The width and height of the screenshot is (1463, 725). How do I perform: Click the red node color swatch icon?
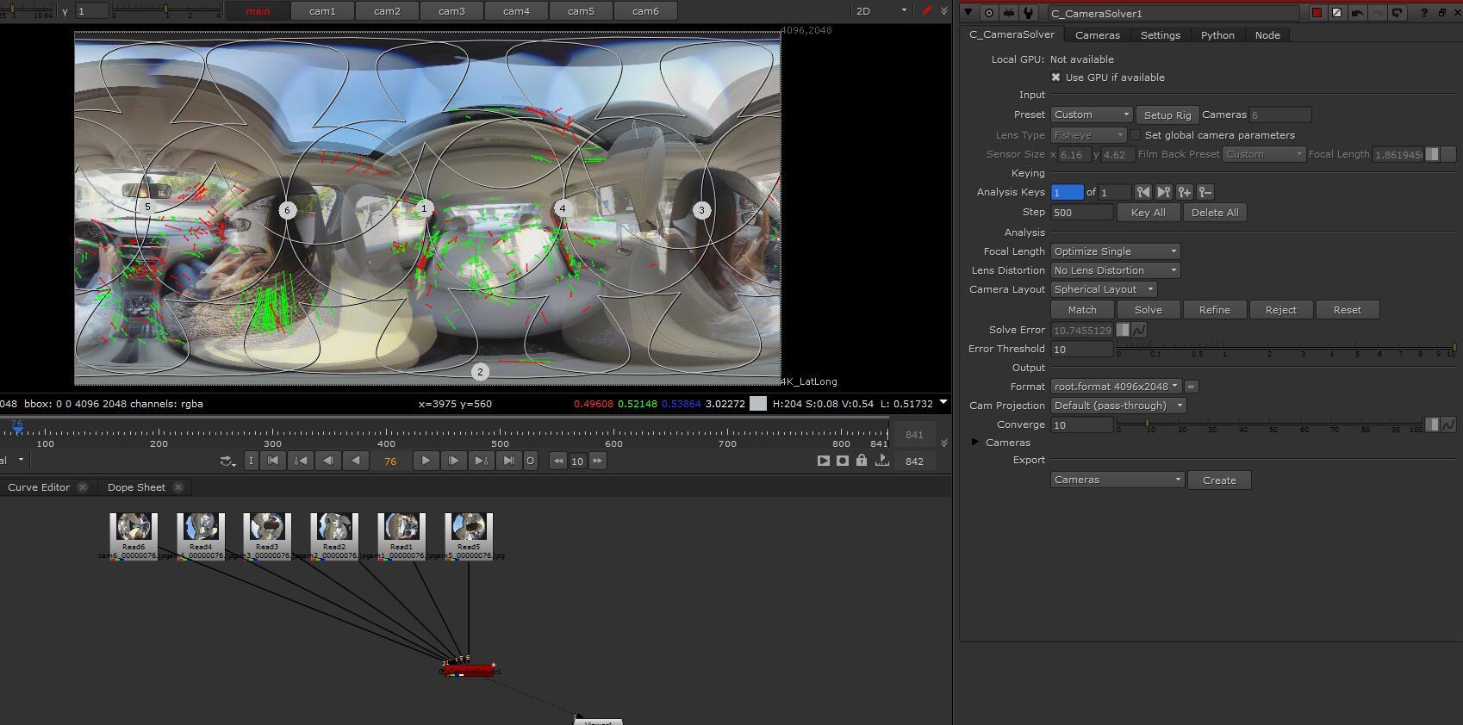1317,13
